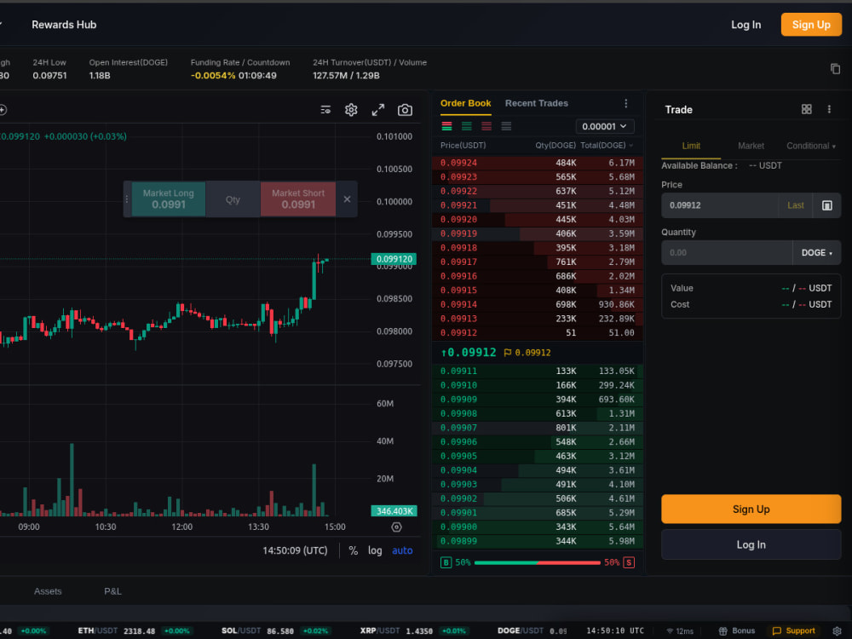Open the chart indicators list icon
The width and height of the screenshot is (852, 639).
(x=325, y=110)
